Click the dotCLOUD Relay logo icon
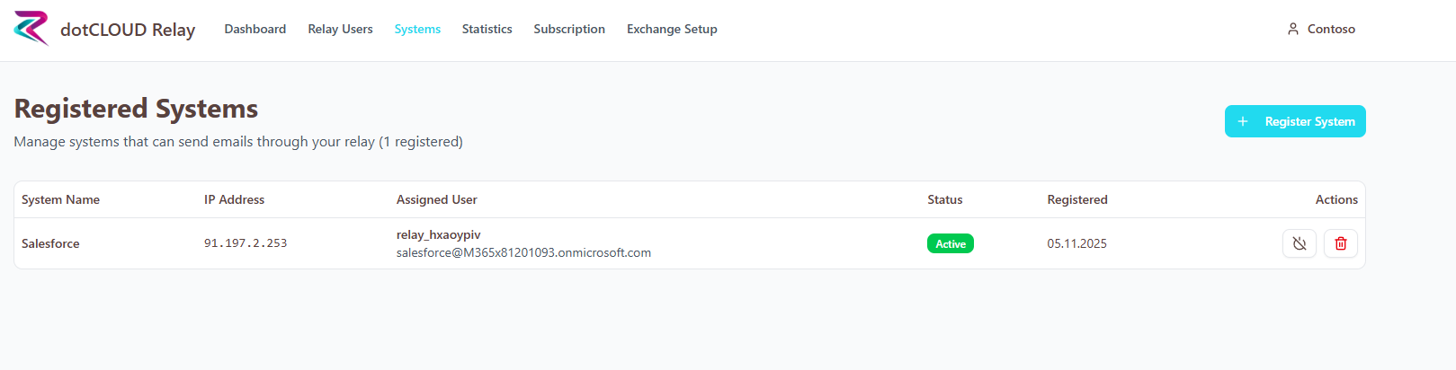Viewport: 1456px width, 370px height. (x=31, y=29)
